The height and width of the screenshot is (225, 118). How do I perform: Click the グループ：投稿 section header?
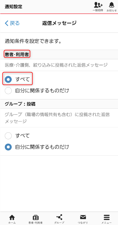(x=20, y=104)
